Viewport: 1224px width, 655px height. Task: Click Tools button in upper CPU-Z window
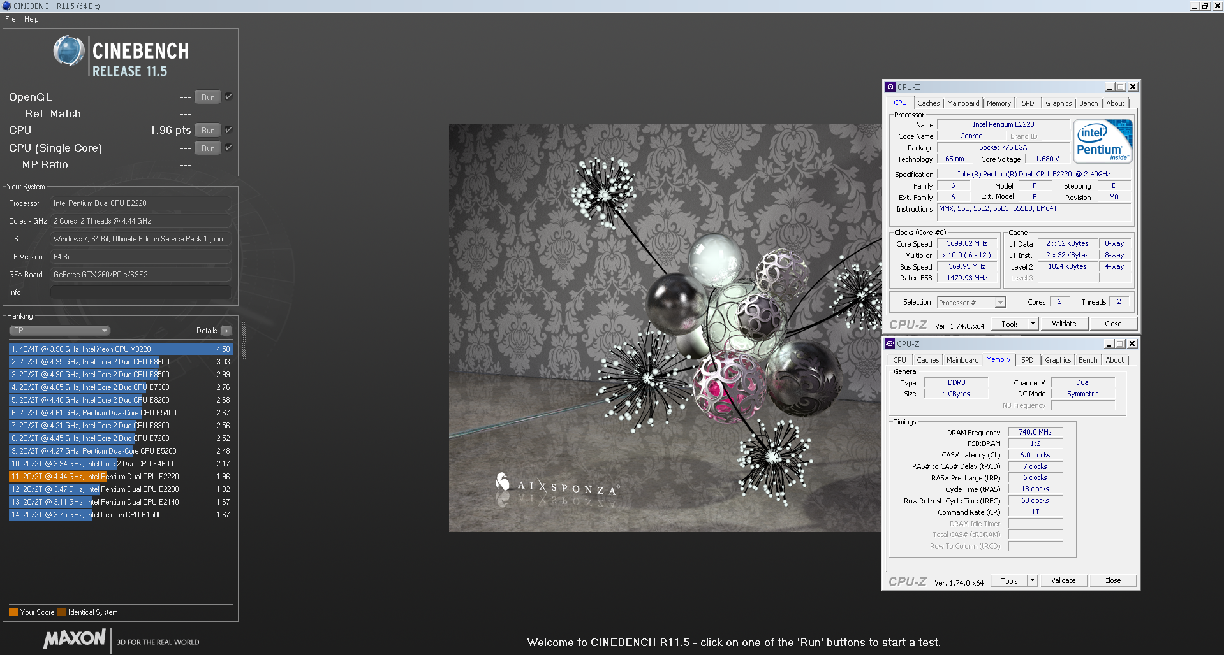click(x=1010, y=324)
